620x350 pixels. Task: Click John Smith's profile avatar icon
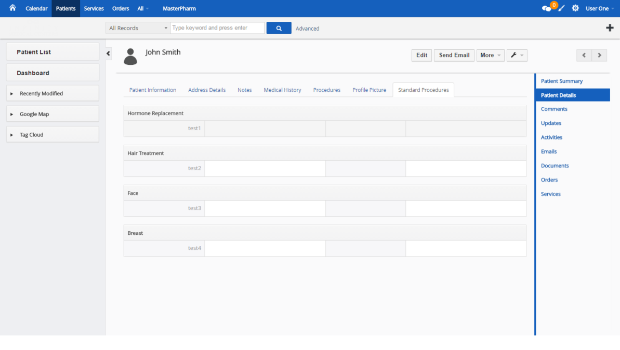(x=130, y=56)
